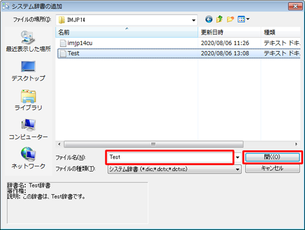Select the Test file icon
This screenshot has height=230, width=305.
[63, 54]
